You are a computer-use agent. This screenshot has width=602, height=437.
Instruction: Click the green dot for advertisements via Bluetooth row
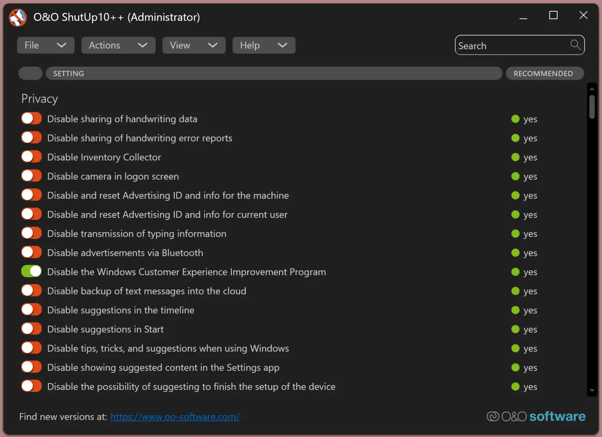[515, 253]
